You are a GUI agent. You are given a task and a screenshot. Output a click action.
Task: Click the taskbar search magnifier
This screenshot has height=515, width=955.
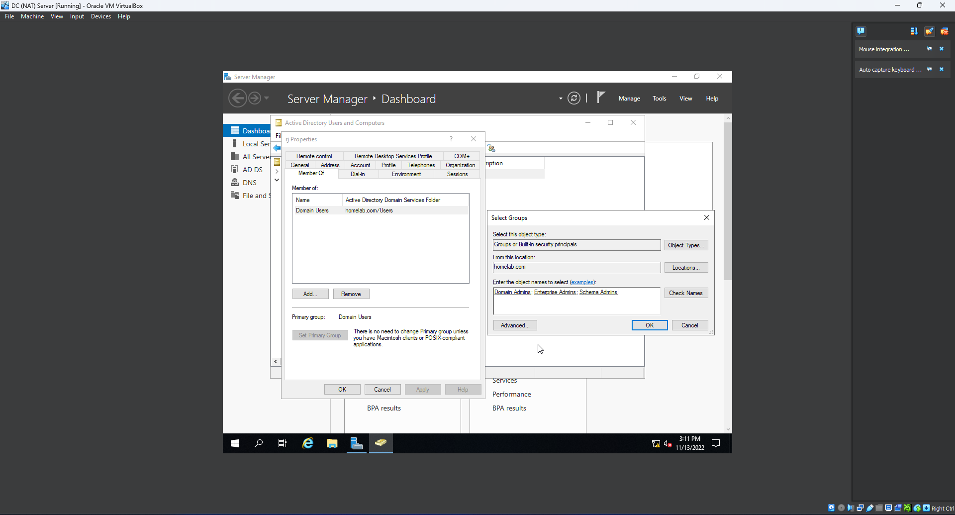click(259, 443)
